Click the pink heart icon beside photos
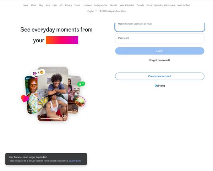The width and height of the screenshot is (213, 171). [25, 98]
